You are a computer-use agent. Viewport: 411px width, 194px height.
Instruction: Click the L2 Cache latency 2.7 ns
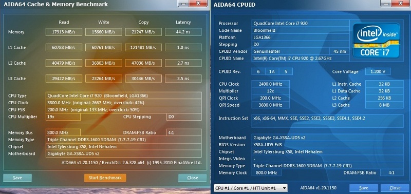coord(183,63)
